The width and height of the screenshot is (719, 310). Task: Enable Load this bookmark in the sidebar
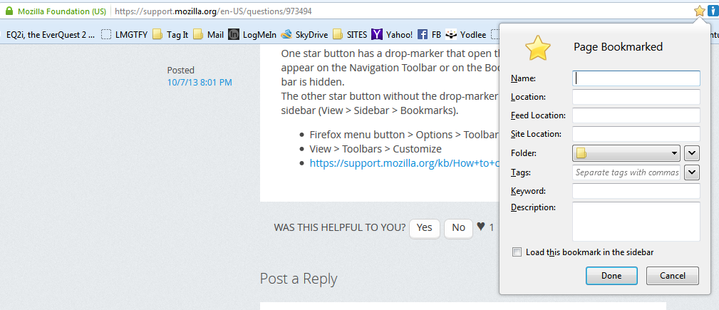(517, 252)
